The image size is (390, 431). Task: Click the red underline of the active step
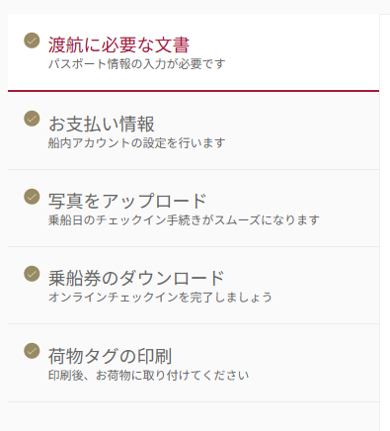tap(194, 91)
